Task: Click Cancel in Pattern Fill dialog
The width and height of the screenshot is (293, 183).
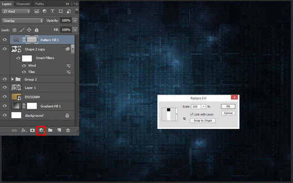Action: (x=228, y=113)
